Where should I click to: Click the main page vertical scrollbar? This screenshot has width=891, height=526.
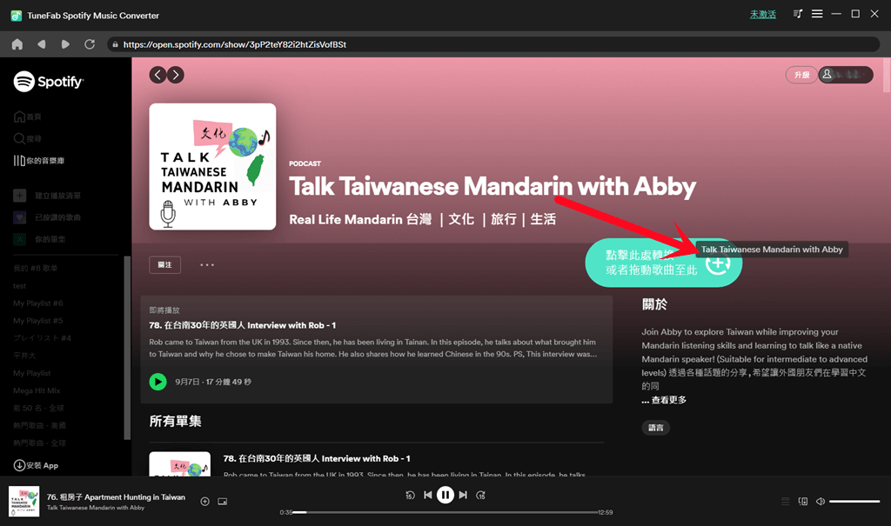pyautogui.click(x=887, y=75)
